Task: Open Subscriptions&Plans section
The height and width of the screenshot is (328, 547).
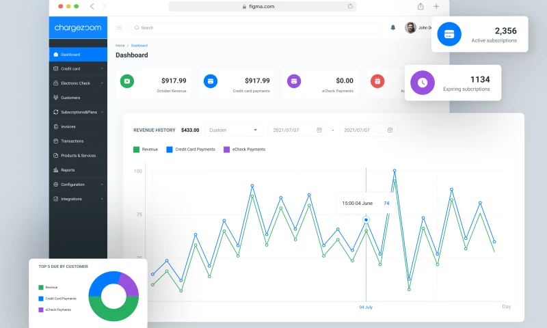Action: pyautogui.click(x=78, y=112)
